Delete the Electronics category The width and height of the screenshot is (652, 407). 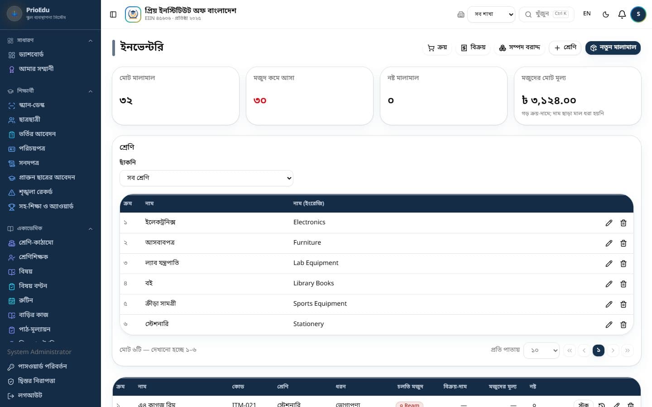tap(623, 223)
